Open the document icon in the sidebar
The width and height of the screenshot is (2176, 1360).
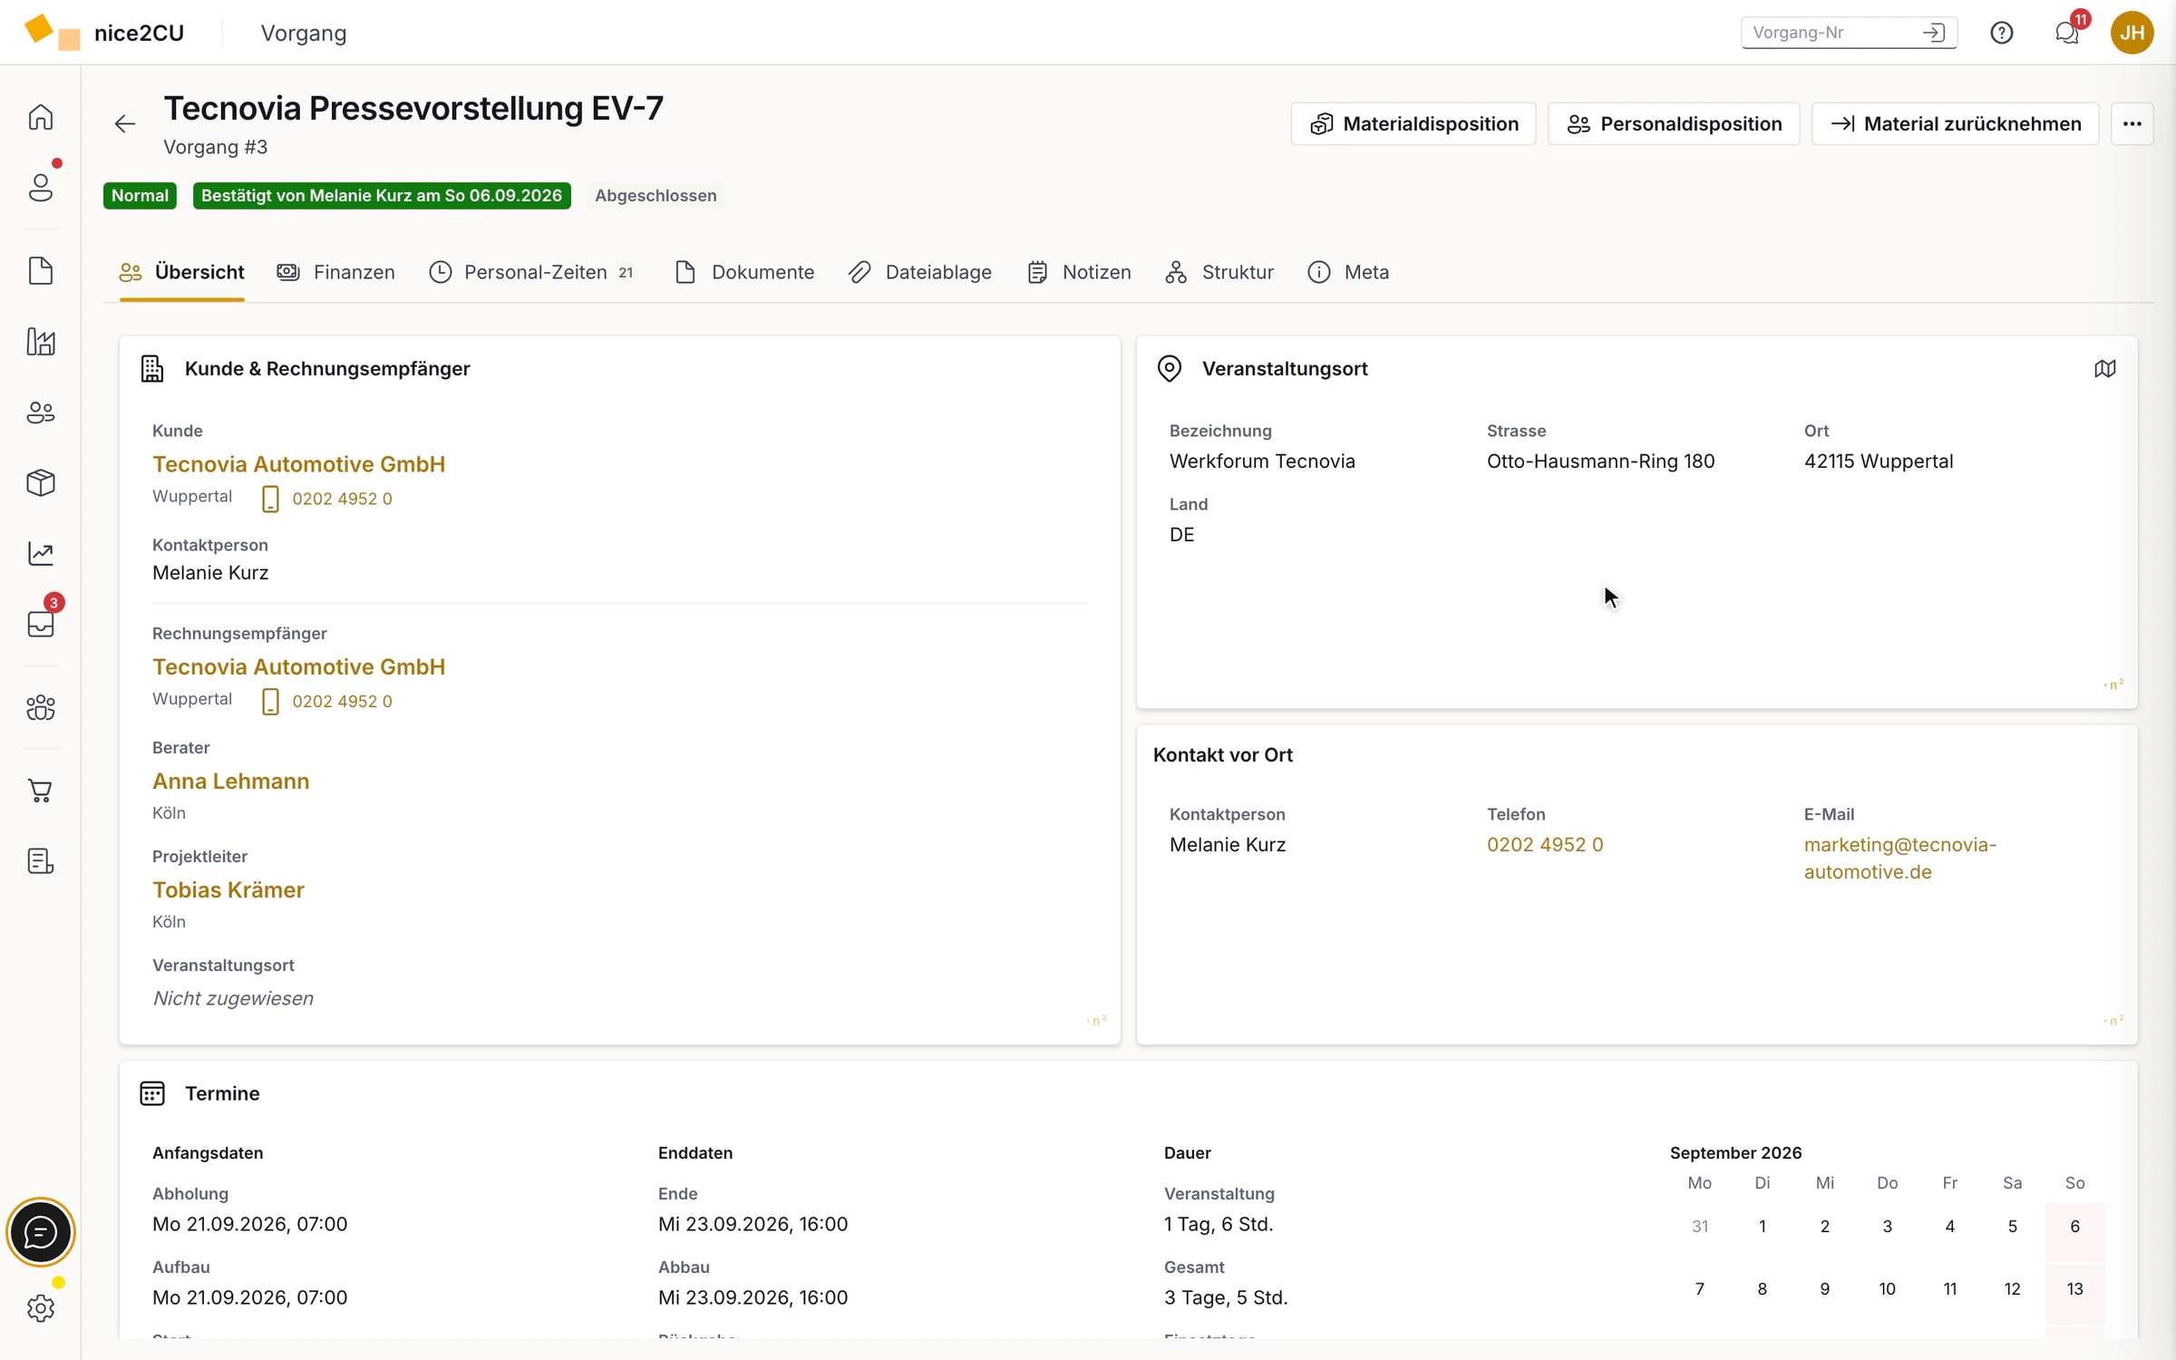pos(41,271)
